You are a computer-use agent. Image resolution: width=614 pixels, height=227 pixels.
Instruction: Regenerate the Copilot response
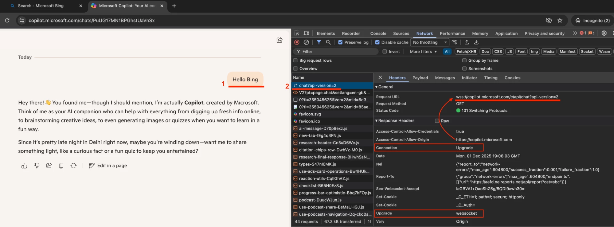pyautogui.click(x=73, y=166)
